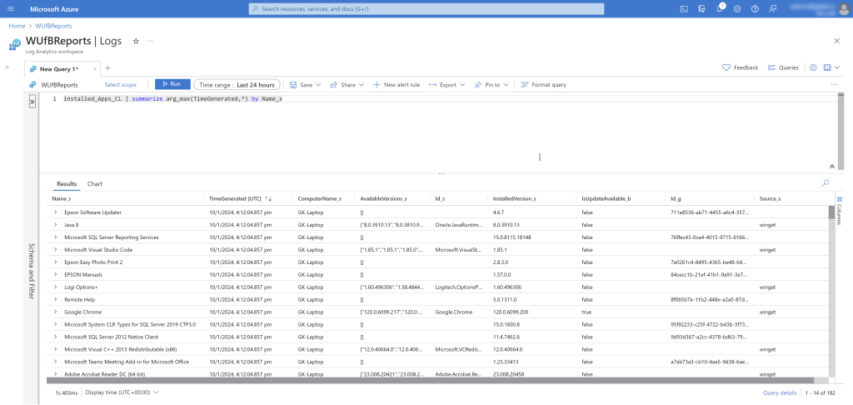Switch to the Results tab

click(x=67, y=184)
